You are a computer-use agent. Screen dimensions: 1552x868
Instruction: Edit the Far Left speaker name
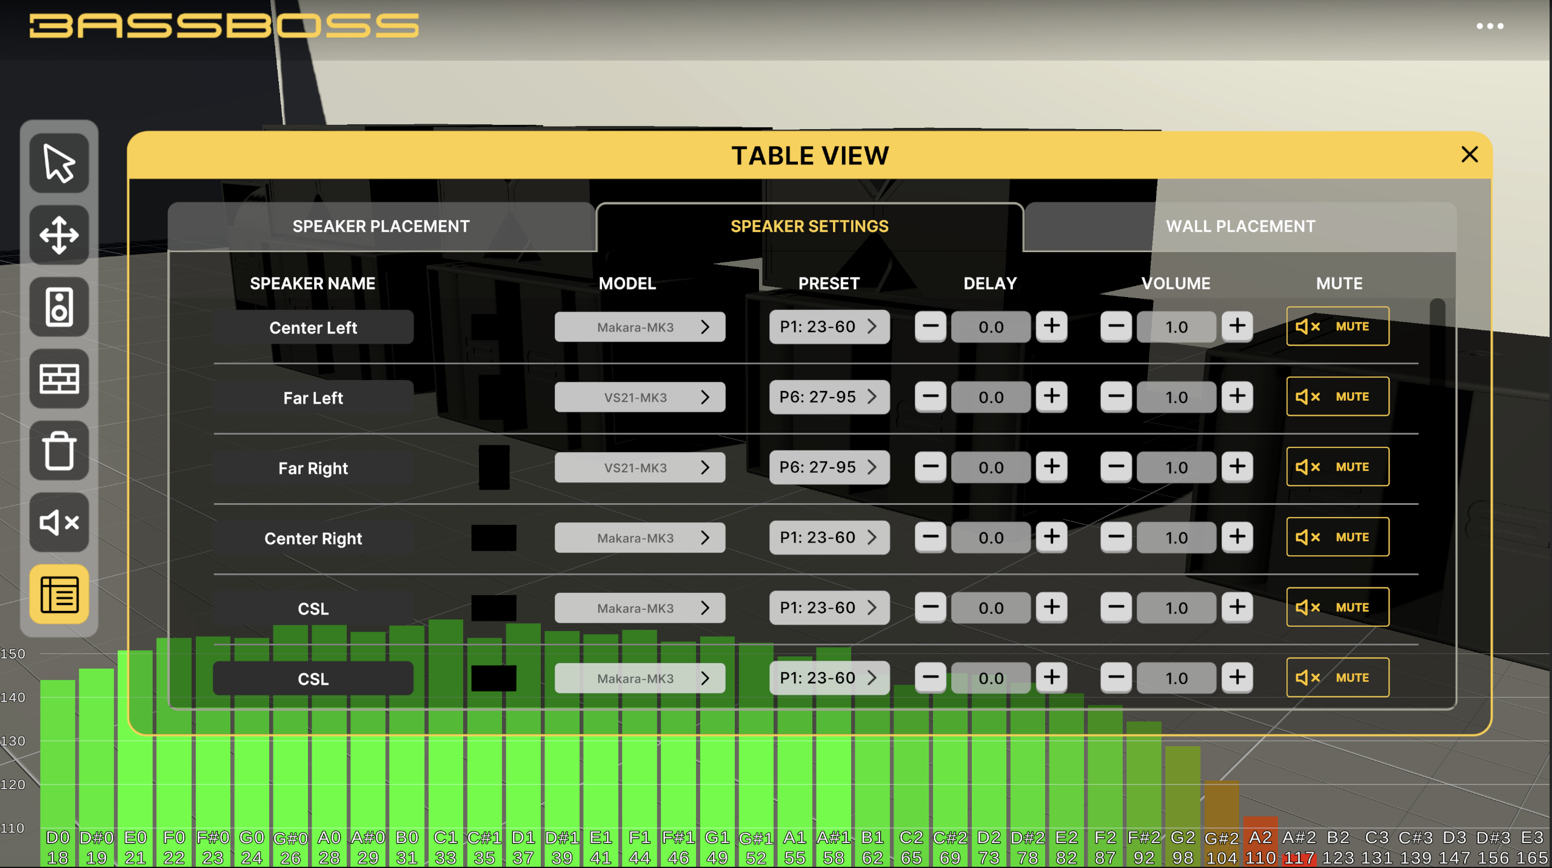[x=313, y=398]
